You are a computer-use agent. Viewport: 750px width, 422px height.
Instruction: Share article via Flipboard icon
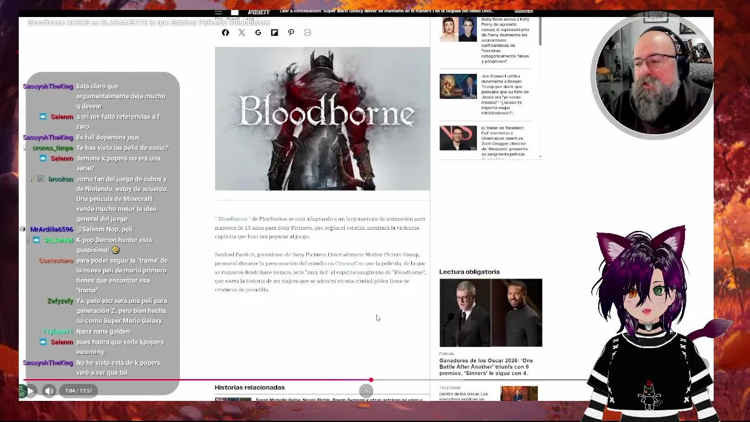[x=275, y=33]
